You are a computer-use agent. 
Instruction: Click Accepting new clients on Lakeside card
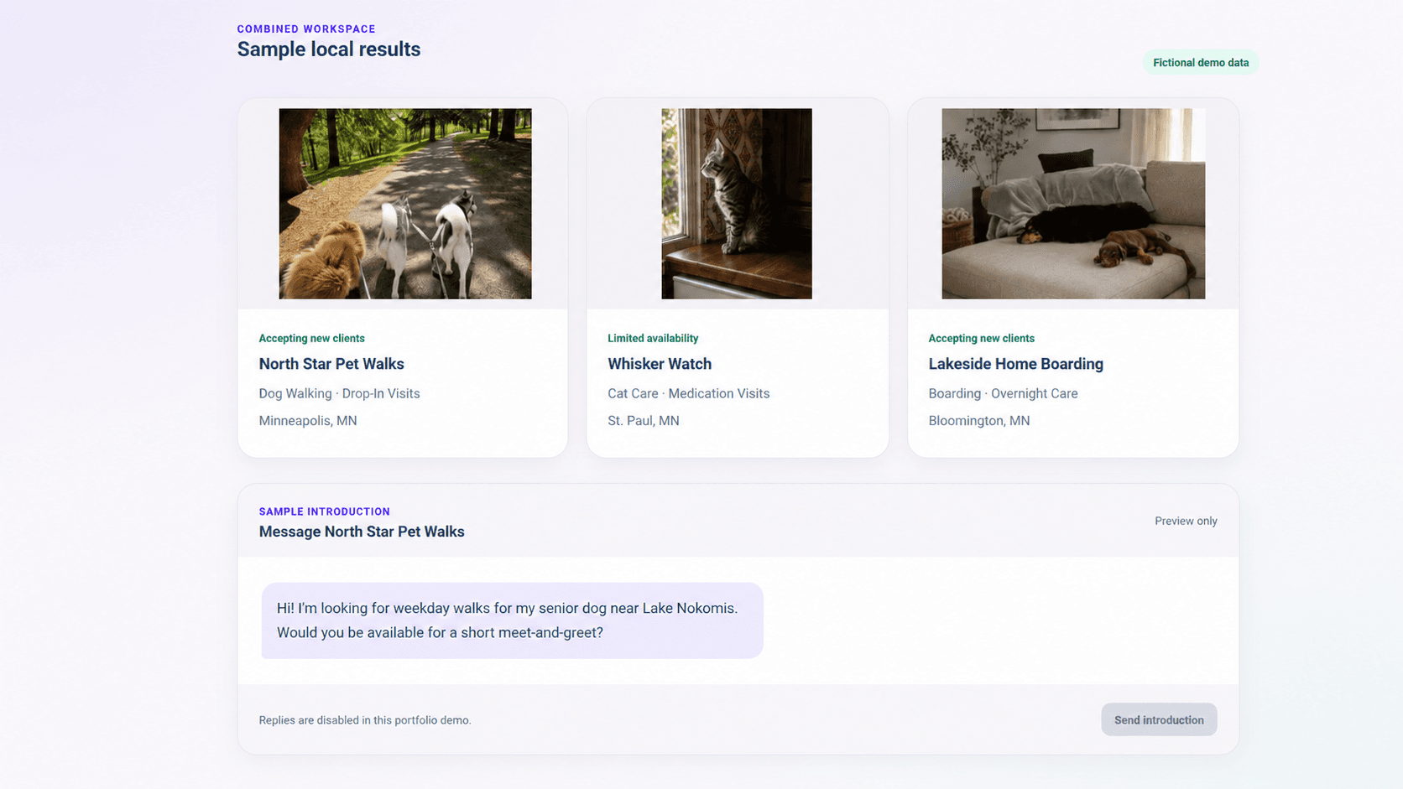pos(981,339)
